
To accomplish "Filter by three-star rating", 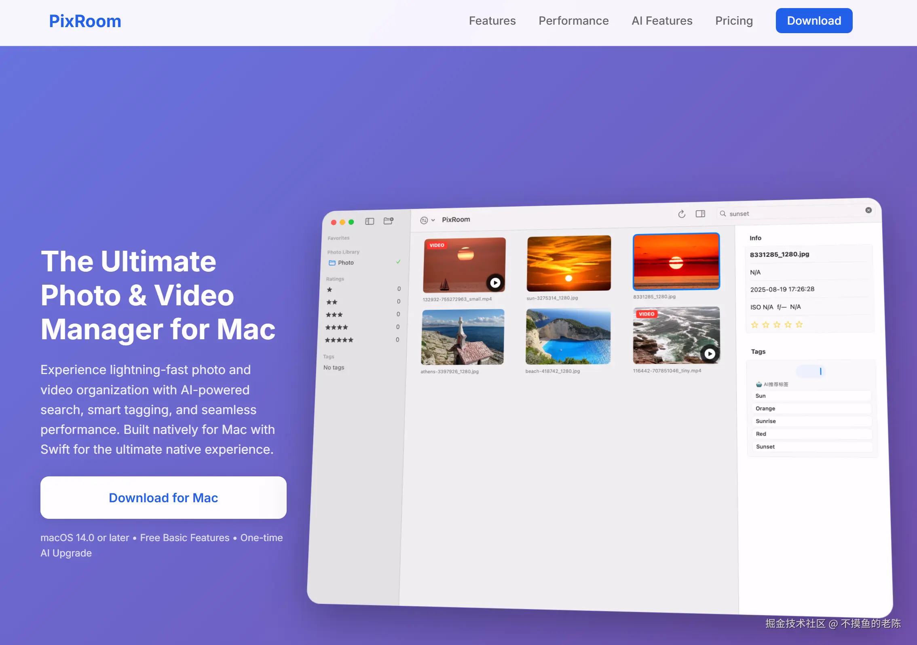I will (334, 315).
